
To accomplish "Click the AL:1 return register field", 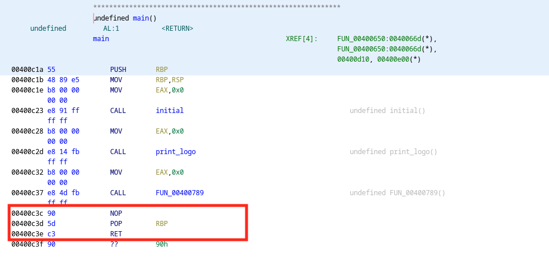I will (111, 29).
